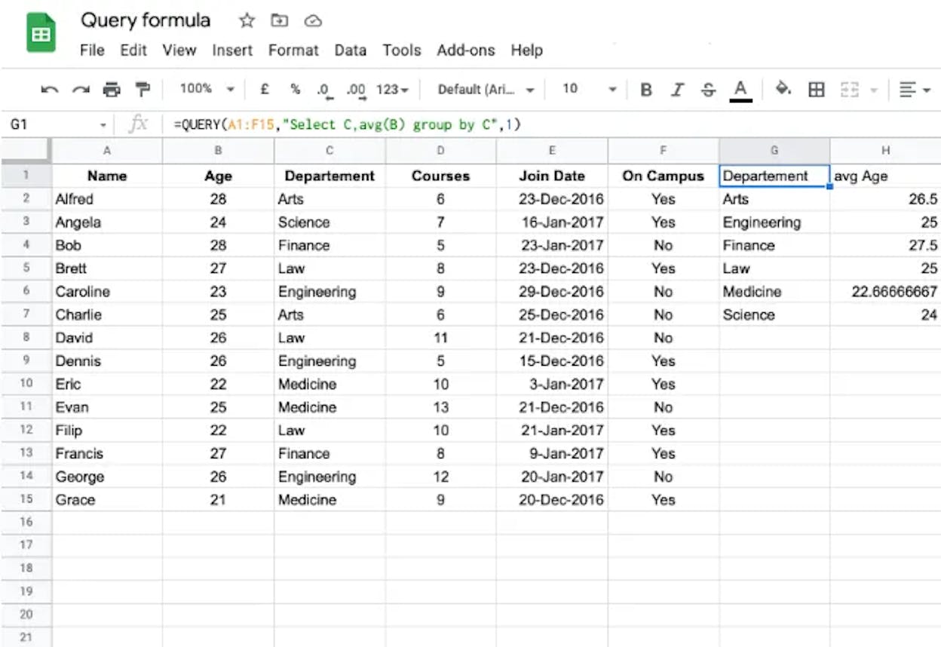This screenshot has height=647, width=941.
Task: Select the '3-Jan-2017' date cell
Action: (x=552, y=384)
